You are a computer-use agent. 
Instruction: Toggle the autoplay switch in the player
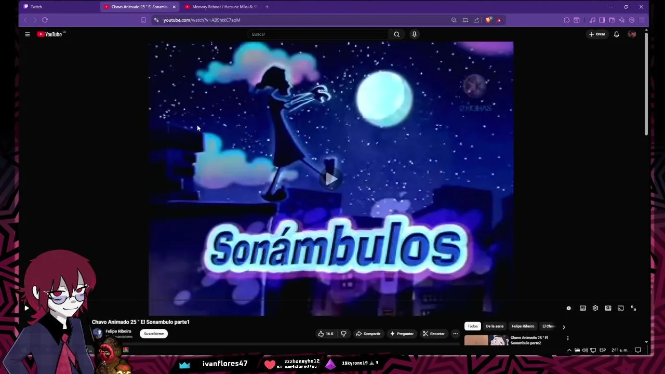[569, 308]
